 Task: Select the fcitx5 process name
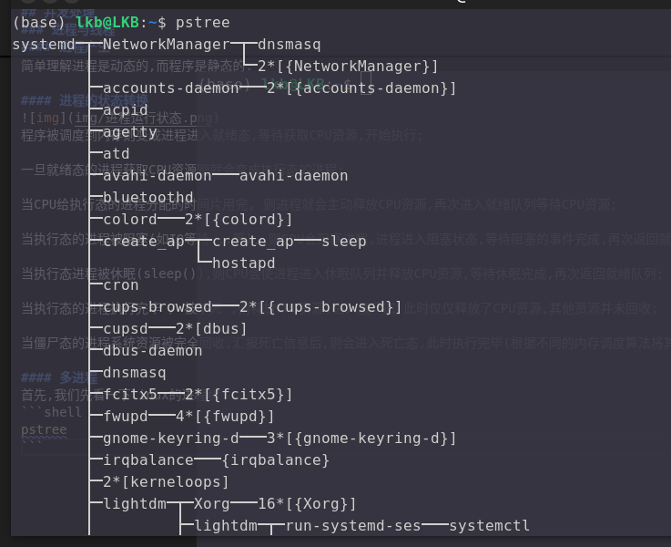[x=130, y=395]
